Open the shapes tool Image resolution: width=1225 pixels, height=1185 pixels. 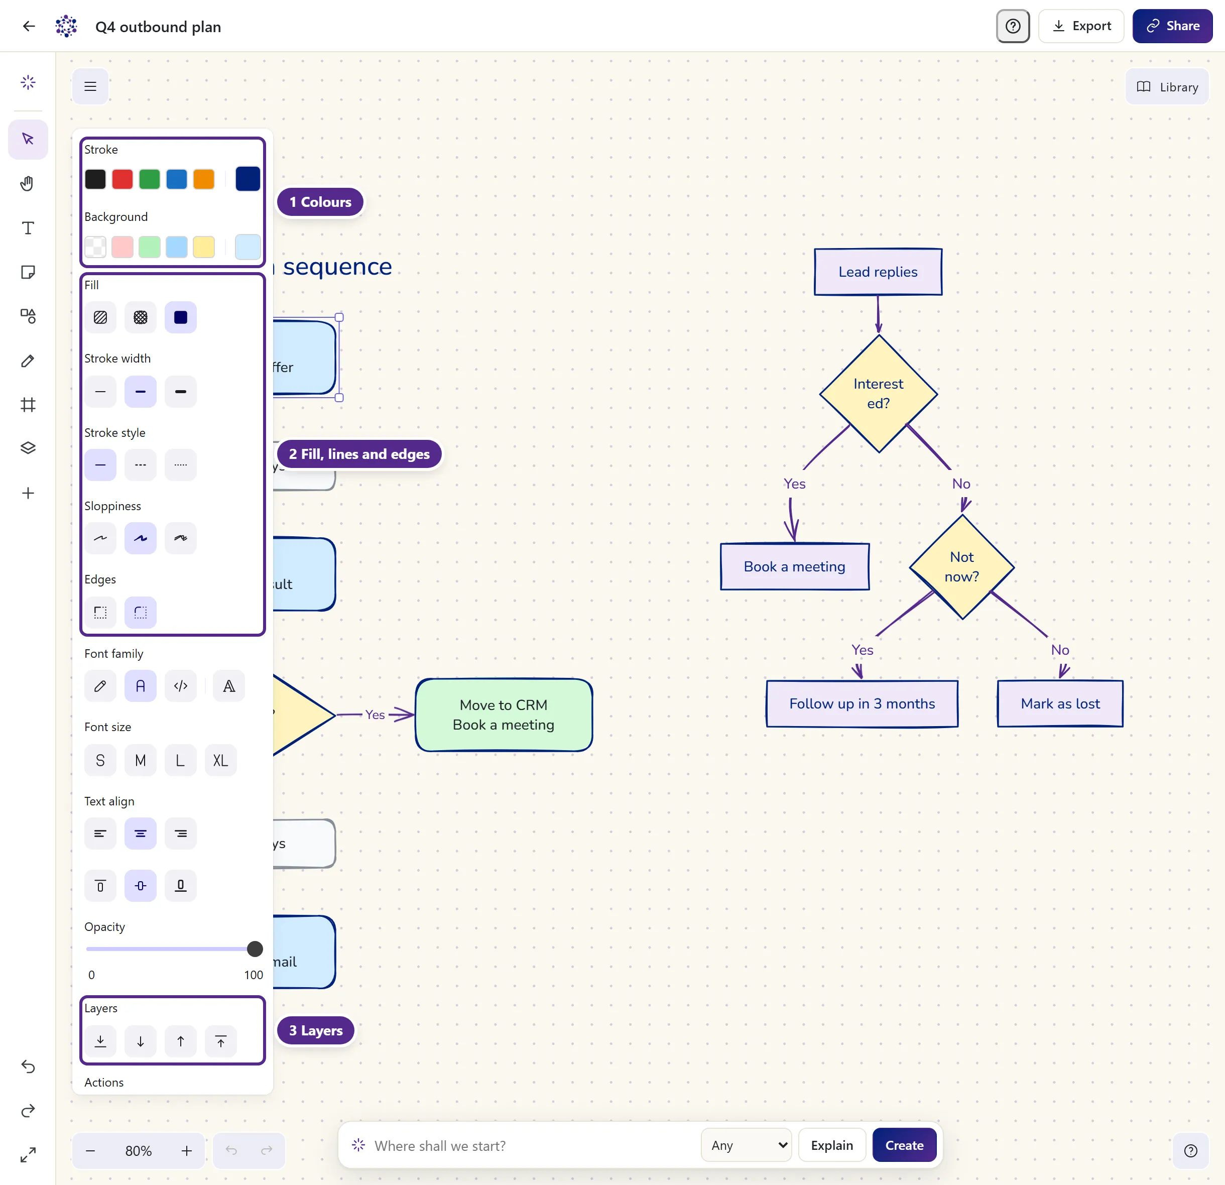pyautogui.click(x=28, y=316)
